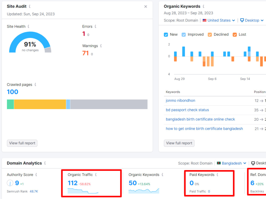Open the info icon next to Paid Keywords

point(218,175)
